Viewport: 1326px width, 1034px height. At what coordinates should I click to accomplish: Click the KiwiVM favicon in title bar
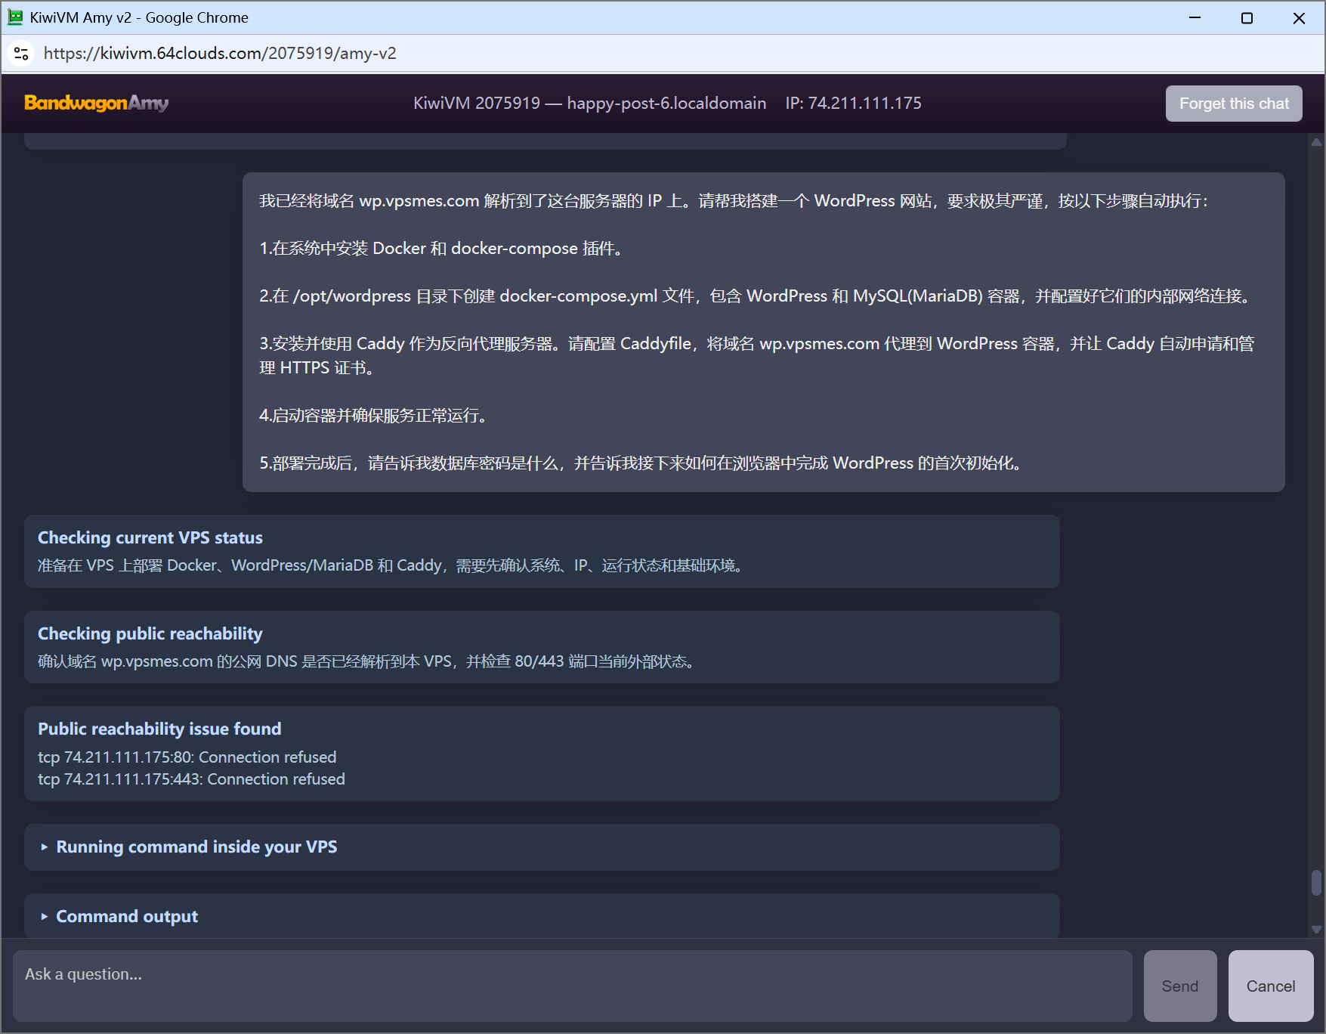tap(15, 17)
